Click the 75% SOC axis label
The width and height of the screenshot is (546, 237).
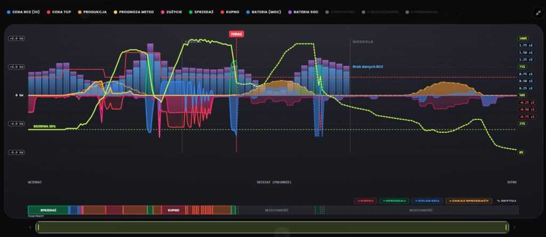tap(523, 67)
